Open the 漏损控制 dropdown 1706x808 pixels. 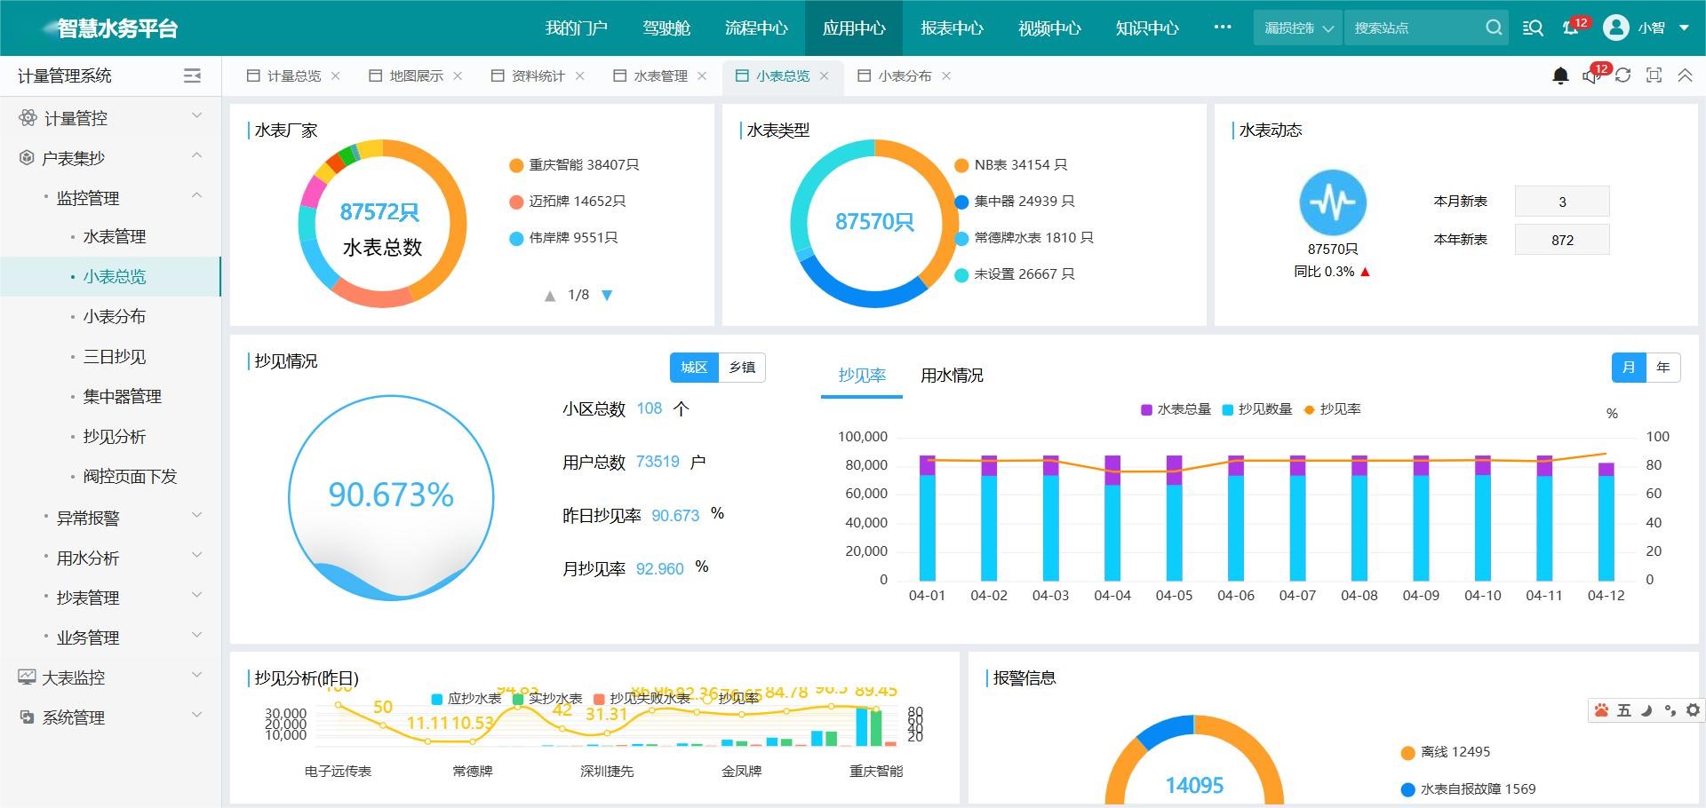[1298, 28]
